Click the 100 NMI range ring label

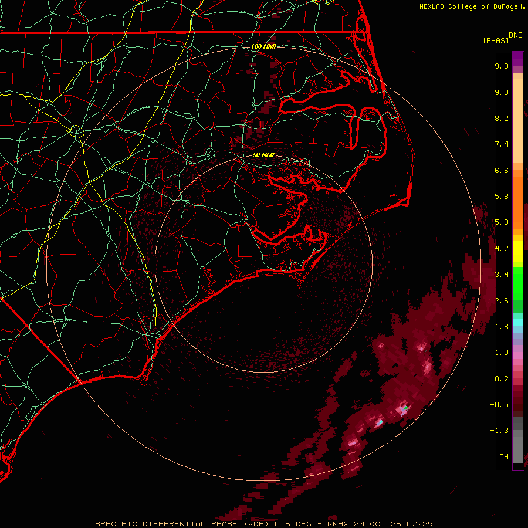(263, 46)
